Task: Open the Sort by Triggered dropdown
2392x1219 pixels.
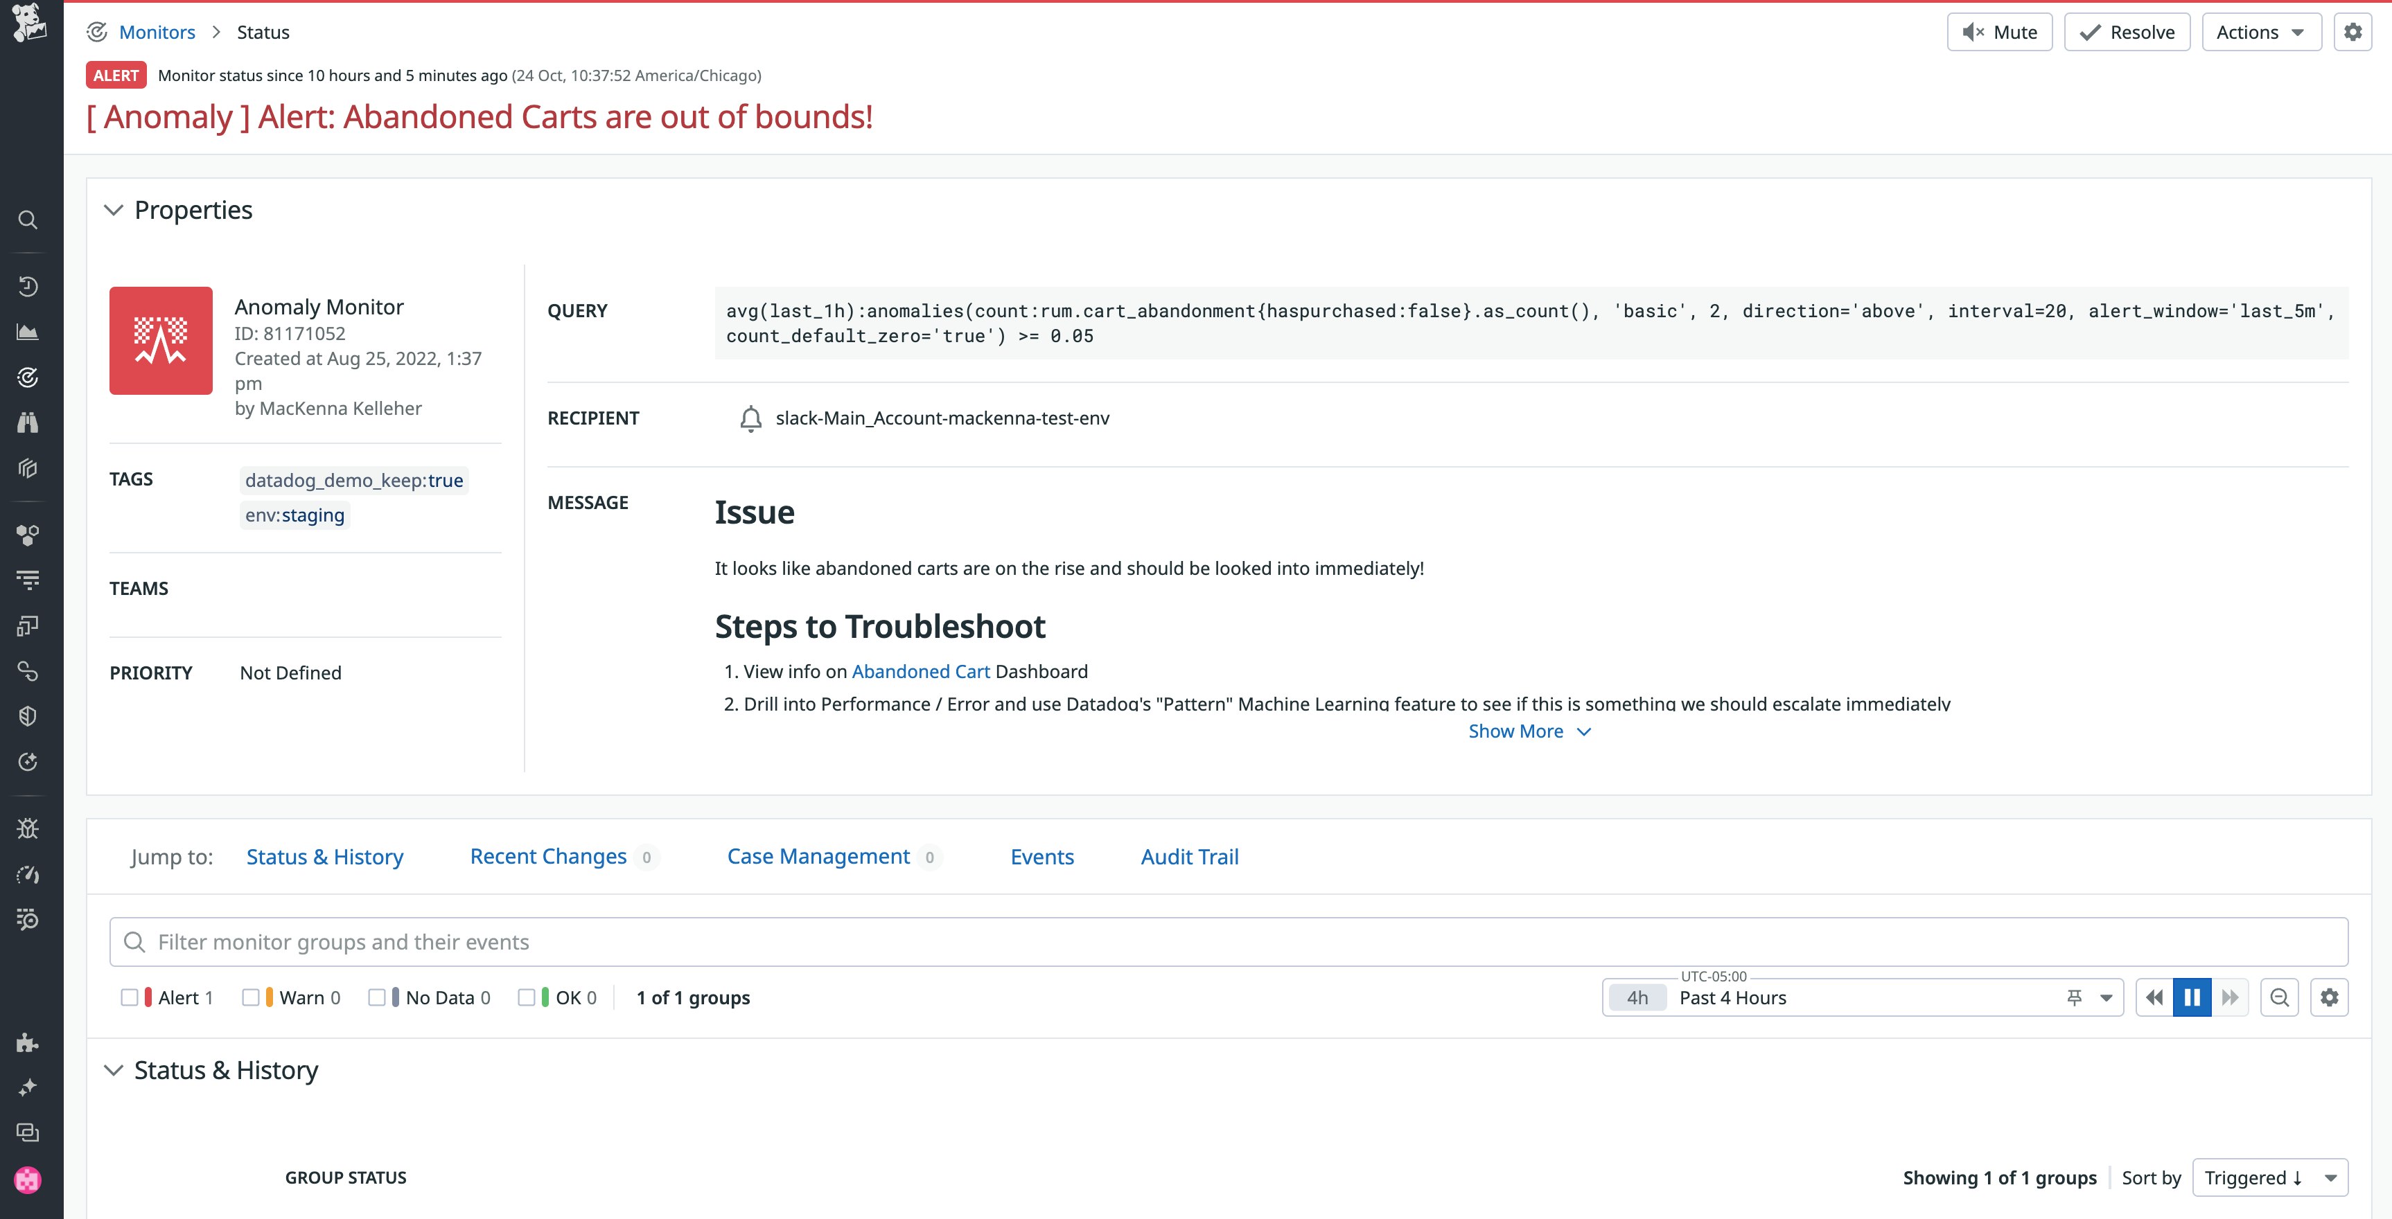Action: click(2269, 1177)
